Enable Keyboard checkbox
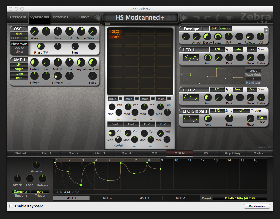The image size is (280, 219). coord(12,206)
